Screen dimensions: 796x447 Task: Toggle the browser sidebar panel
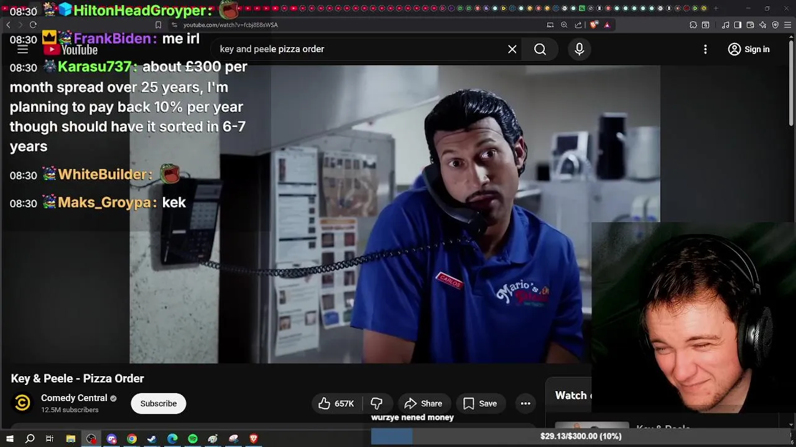click(738, 25)
